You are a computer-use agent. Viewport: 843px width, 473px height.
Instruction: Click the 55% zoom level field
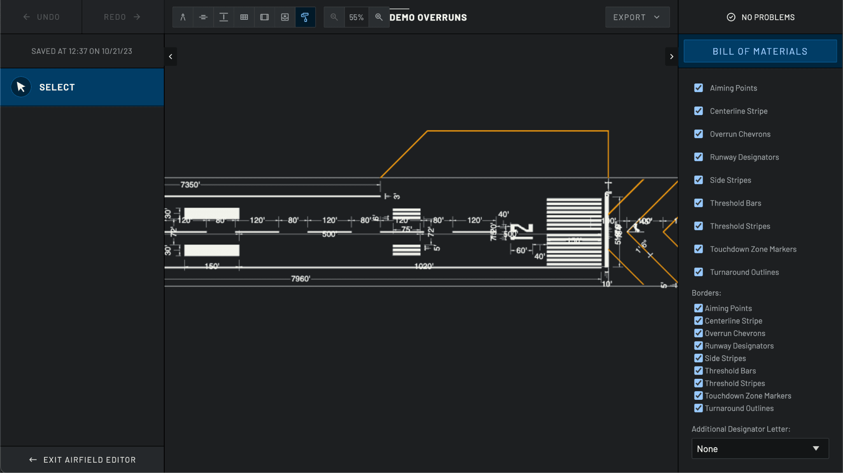point(356,17)
